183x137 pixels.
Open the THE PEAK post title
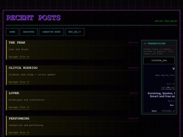[x=17, y=43]
